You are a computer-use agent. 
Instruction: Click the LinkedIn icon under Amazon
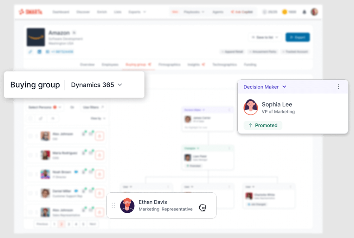click(x=39, y=52)
